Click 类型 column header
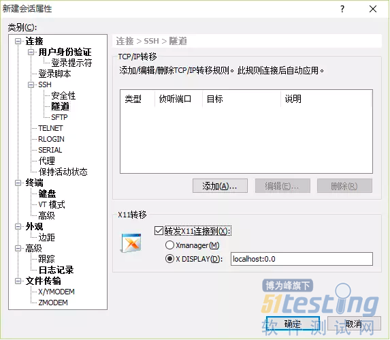 tap(137, 99)
